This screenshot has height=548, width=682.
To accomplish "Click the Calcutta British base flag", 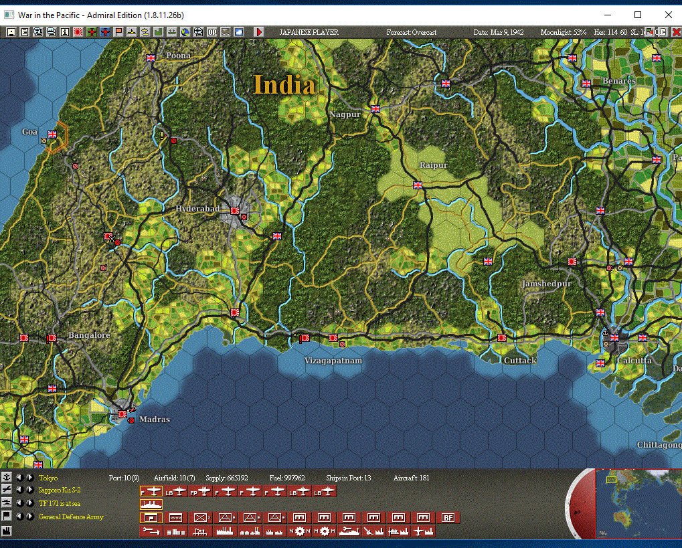I will click(614, 337).
